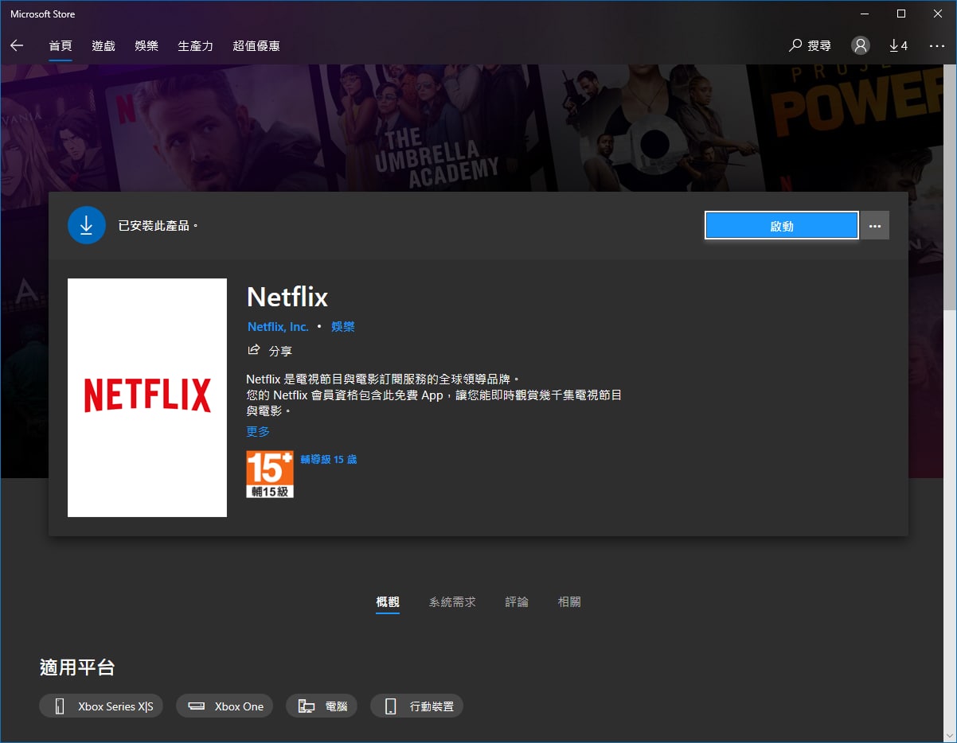Click the vertical scrollbar on the right
Screen dimensions: 957x743
tap(950, 239)
